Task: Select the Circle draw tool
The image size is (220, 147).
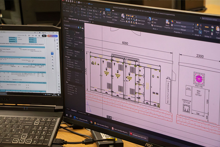Action: point(71,9)
